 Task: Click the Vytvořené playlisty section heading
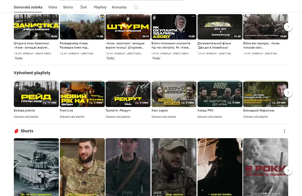pos(32,73)
